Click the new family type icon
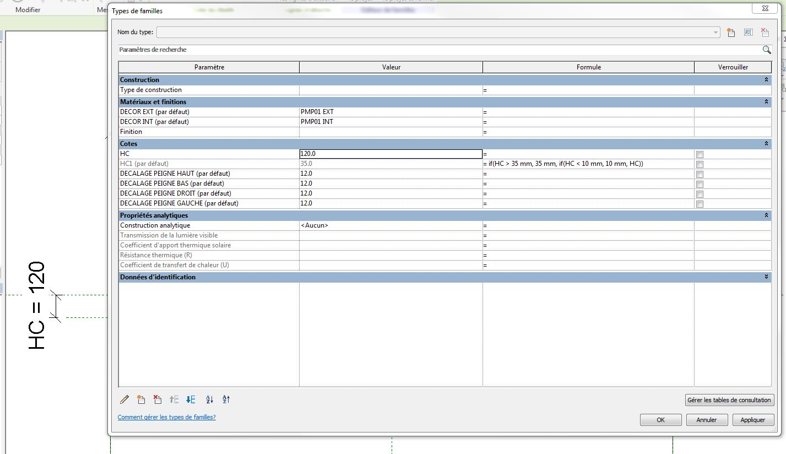 tap(731, 33)
